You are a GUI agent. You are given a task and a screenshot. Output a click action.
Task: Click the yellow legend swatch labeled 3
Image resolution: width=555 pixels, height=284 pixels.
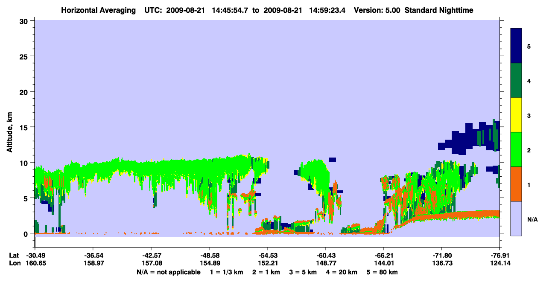pos(516,115)
